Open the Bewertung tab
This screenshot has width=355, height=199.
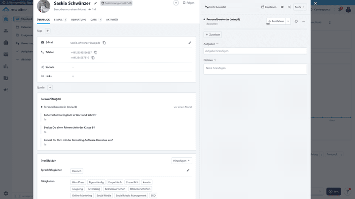coord(78,20)
